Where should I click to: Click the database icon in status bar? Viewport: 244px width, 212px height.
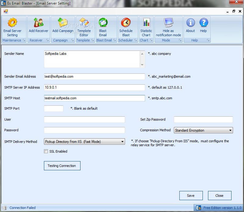(x=5, y=208)
